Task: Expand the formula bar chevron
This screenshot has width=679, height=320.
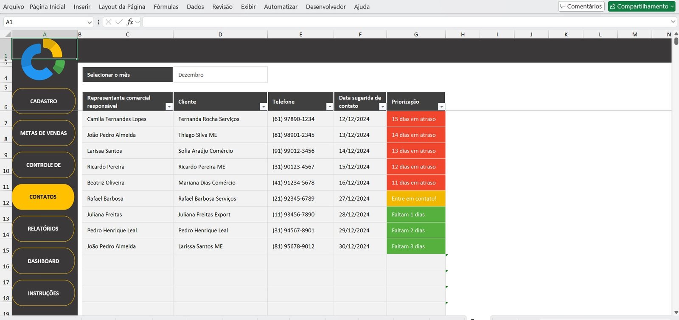Action: (x=673, y=22)
